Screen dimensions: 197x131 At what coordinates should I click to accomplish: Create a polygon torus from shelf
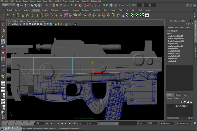point(32,15)
